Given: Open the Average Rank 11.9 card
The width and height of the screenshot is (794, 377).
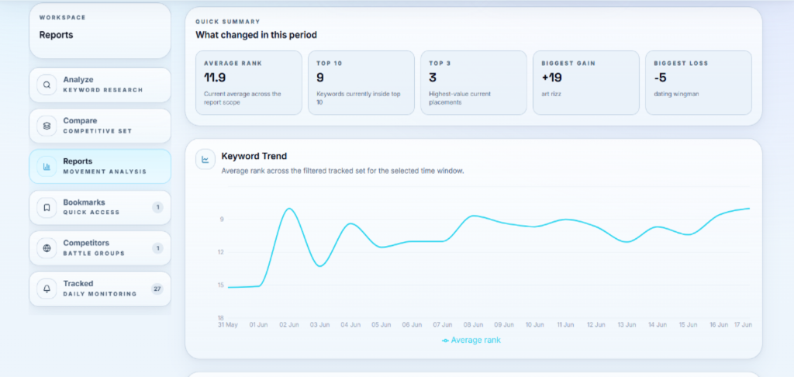Looking at the screenshot, I should click(x=249, y=82).
